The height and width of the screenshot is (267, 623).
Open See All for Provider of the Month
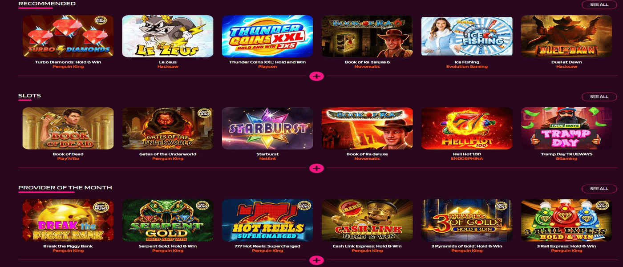point(599,189)
